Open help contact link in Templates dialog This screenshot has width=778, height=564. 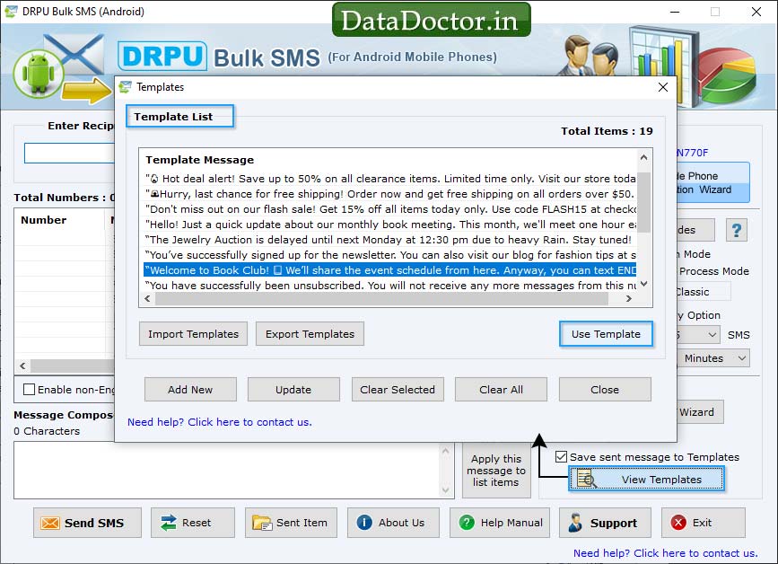[x=220, y=422]
